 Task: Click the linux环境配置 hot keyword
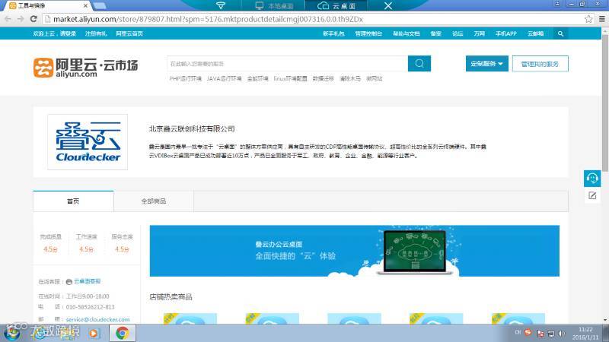pos(291,79)
